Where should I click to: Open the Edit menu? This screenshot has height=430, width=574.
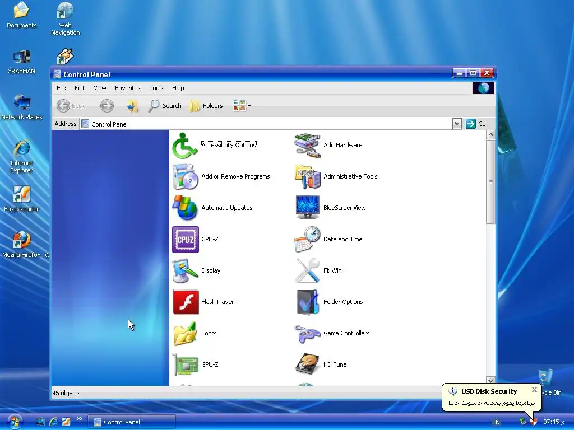(x=80, y=88)
